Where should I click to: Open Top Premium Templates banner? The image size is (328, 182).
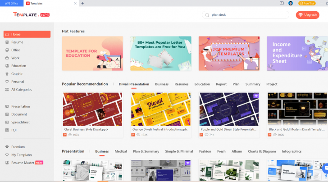point(229,54)
